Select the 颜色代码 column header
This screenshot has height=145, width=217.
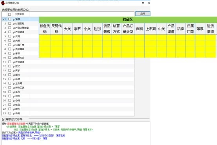45,29
